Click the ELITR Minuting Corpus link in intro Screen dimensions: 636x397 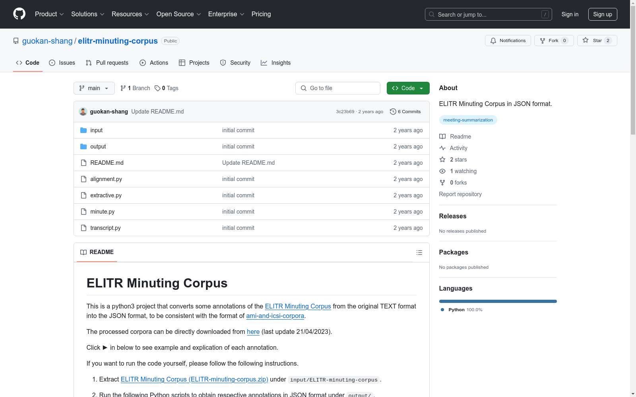coord(298,306)
